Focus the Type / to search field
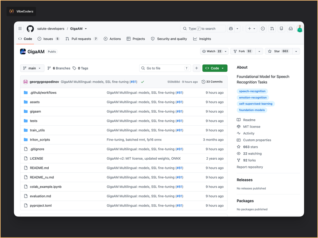This screenshot has width=318, height=238. tap(203, 29)
